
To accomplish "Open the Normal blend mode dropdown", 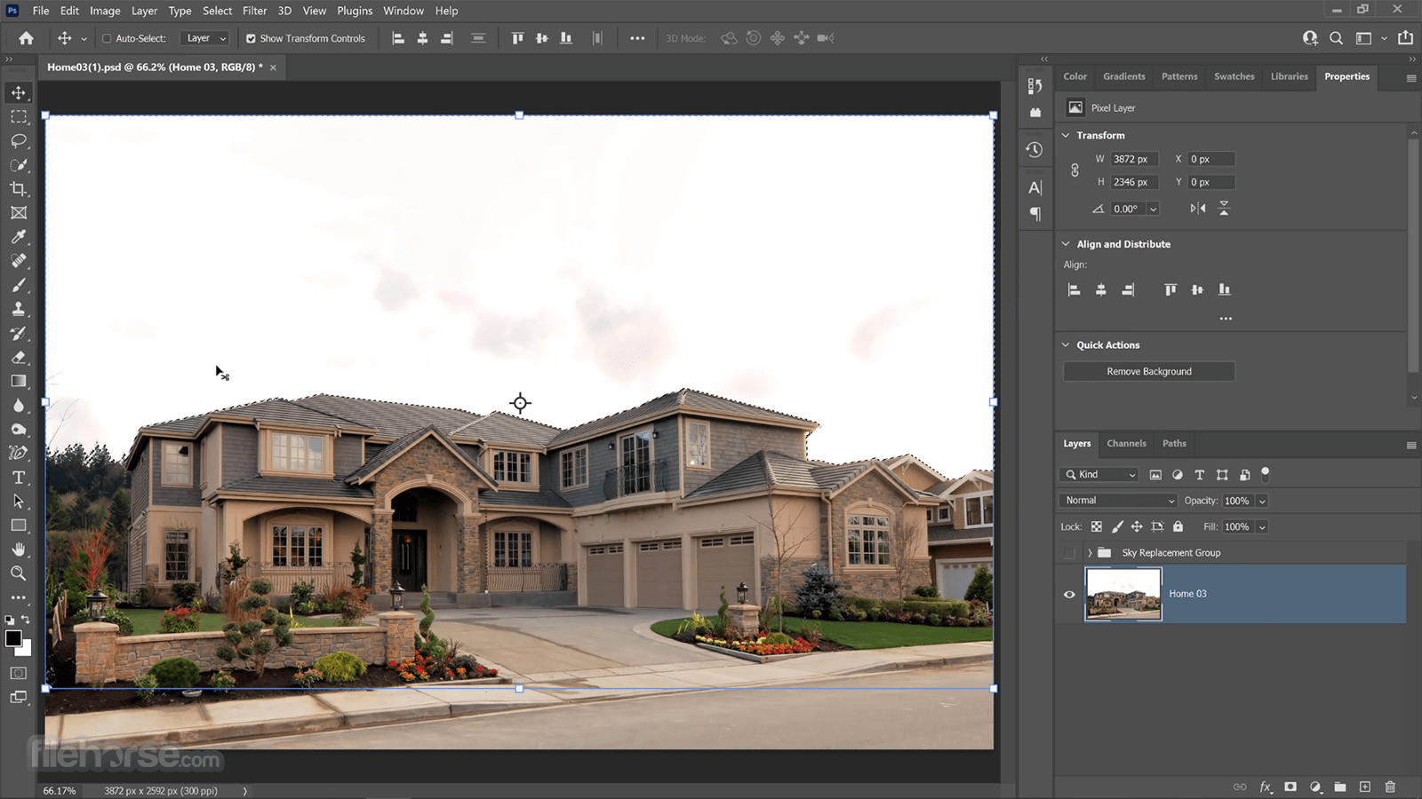I will point(1116,500).
